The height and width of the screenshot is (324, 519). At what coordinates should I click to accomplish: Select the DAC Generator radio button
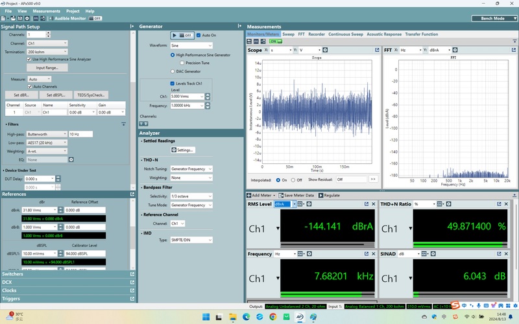(171, 71)
